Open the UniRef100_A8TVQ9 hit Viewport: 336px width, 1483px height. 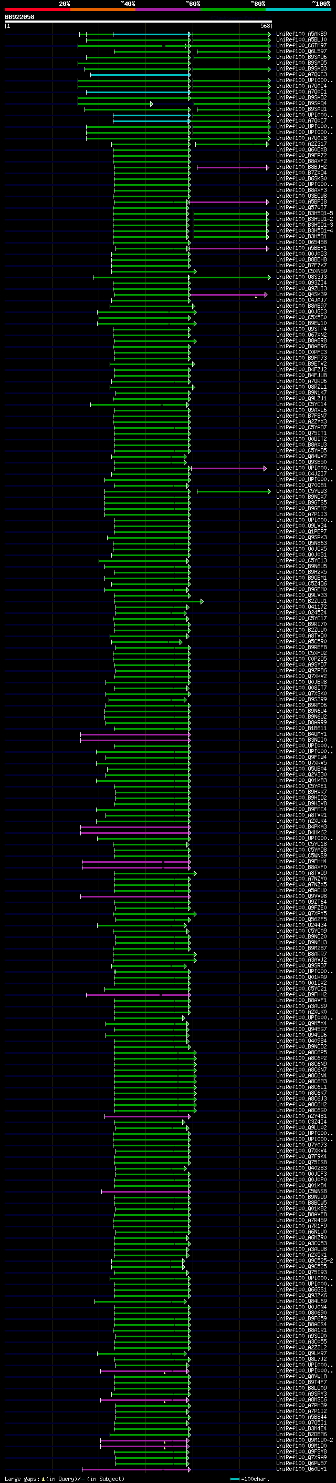point(301,873)
